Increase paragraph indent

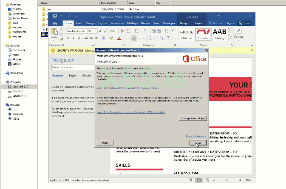[x=159, y=31]
